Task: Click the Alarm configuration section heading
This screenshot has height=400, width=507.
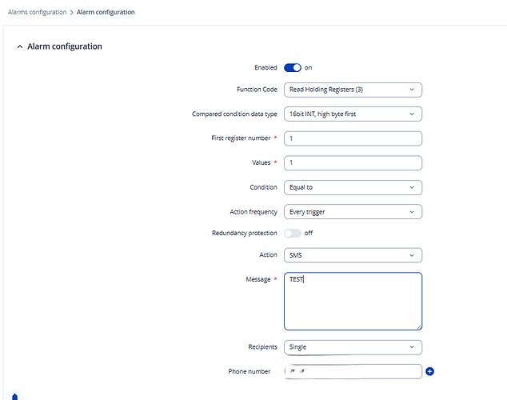Action: pos(65,46)
